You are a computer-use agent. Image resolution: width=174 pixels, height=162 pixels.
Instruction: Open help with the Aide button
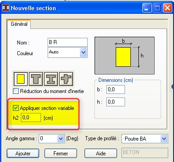101,154
